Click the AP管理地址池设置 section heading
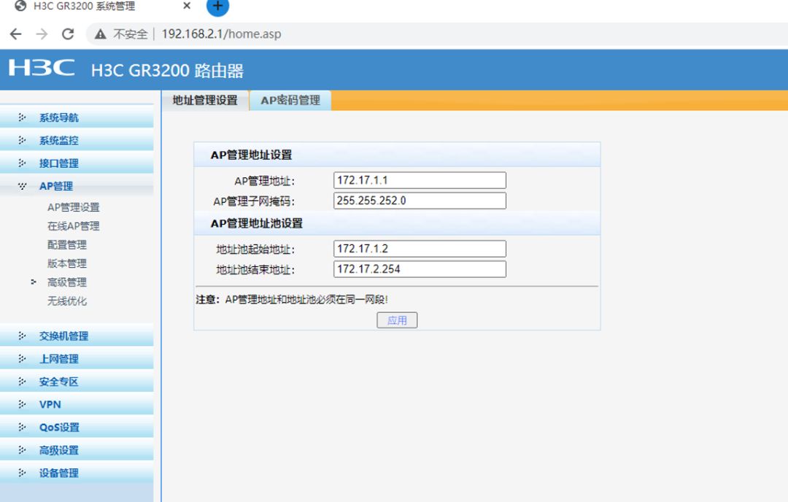Screen dimensions: 788x502 (x=256, y=223)
